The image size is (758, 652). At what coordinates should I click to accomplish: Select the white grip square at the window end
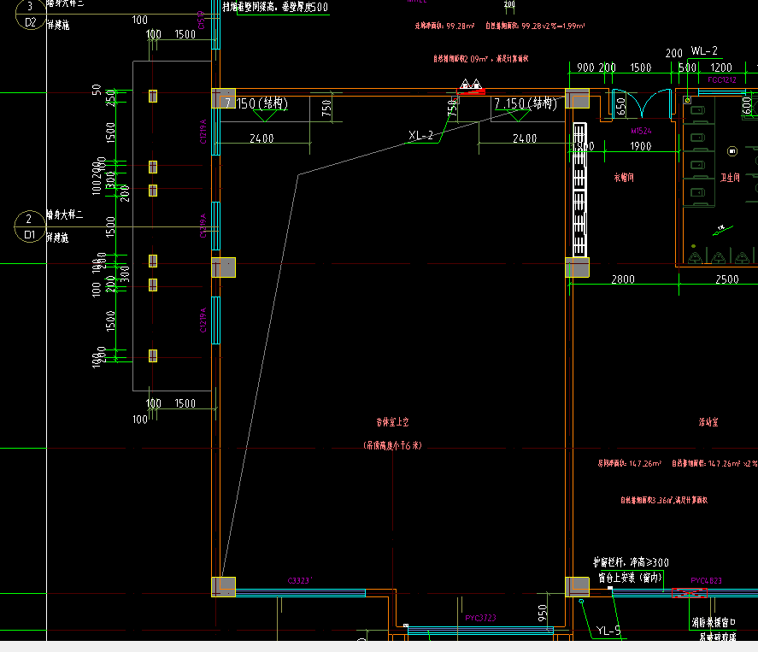click(x=610, y=589)
